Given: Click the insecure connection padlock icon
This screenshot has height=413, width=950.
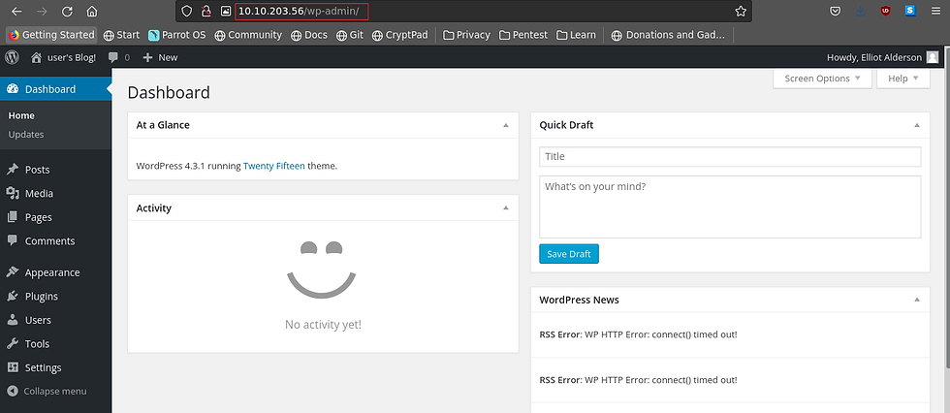Looking at the screenshot, I should [x=206, y=11].
